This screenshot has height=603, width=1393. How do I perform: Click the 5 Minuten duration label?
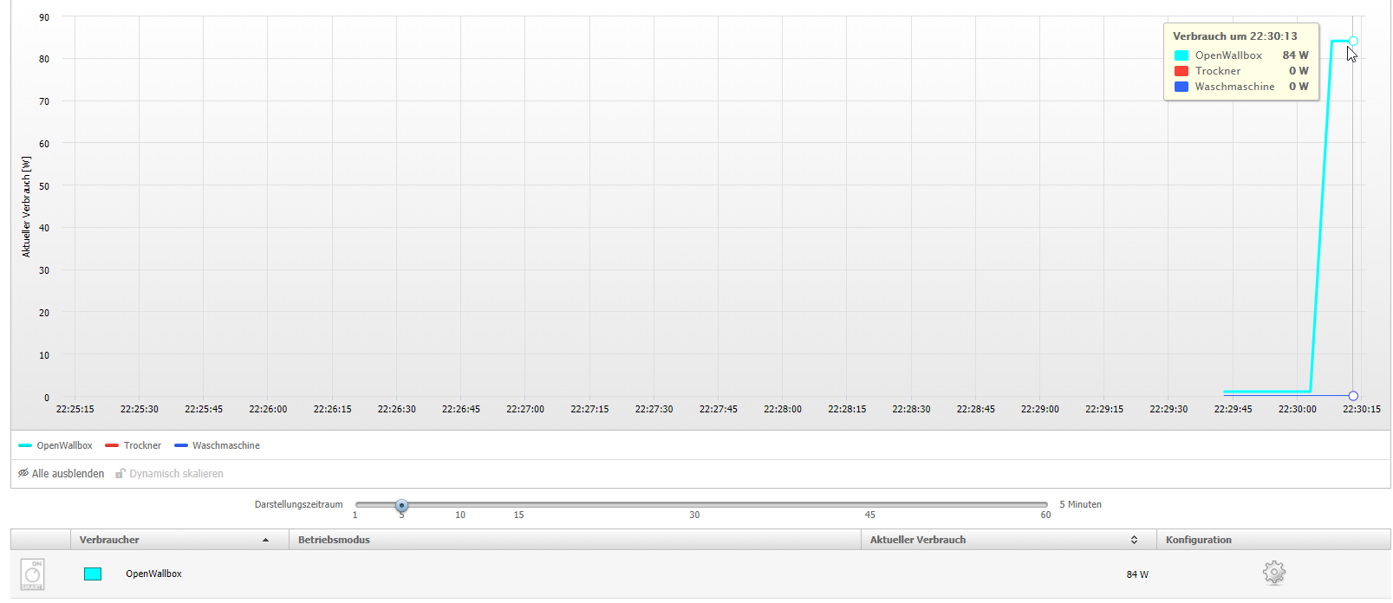pyautogui.click(x=1080, y=504)
